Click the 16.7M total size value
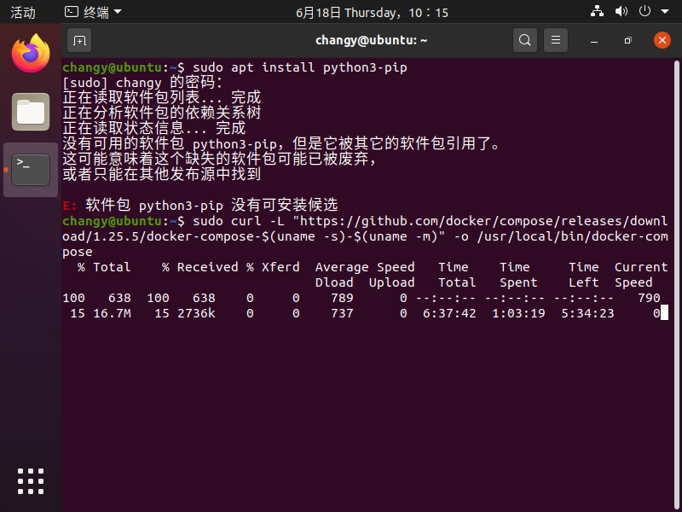 click(112, 313)
